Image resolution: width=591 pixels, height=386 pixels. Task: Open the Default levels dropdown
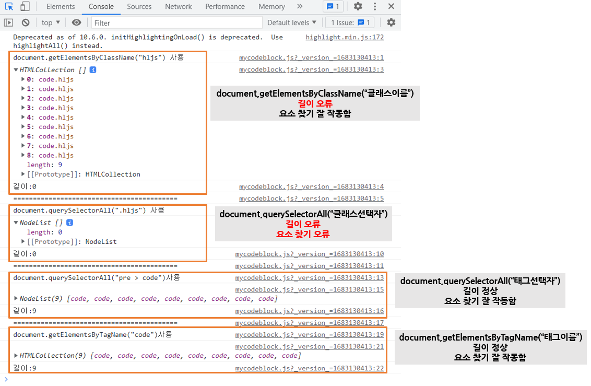click(x=292, y=22)
